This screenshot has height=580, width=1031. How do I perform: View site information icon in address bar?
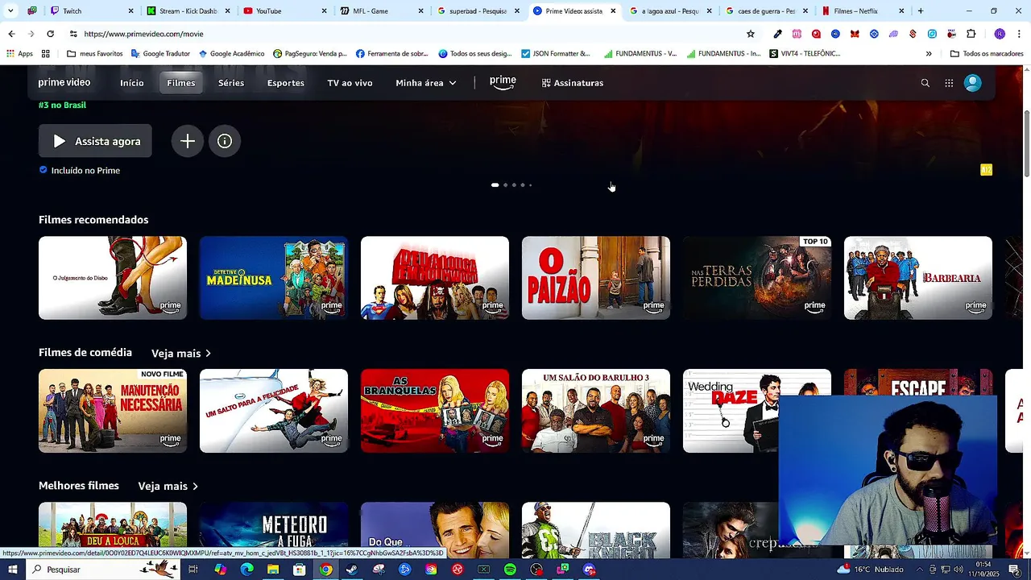(73, 34)
